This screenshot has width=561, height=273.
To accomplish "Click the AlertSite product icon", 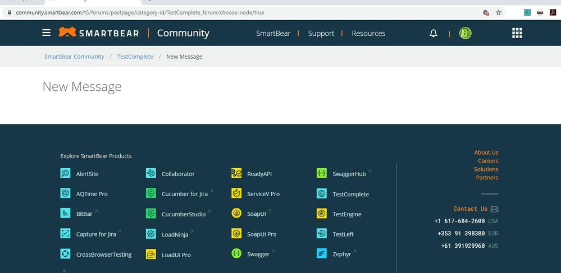I will tap(66, 174).
